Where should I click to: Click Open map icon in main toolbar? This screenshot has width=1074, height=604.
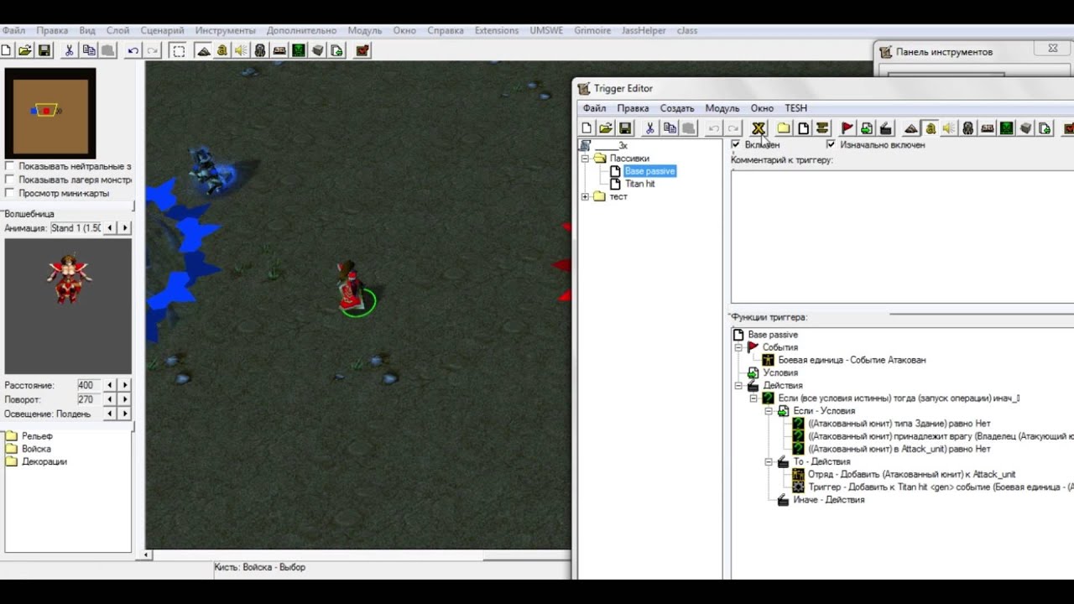[x=25, y=50]
